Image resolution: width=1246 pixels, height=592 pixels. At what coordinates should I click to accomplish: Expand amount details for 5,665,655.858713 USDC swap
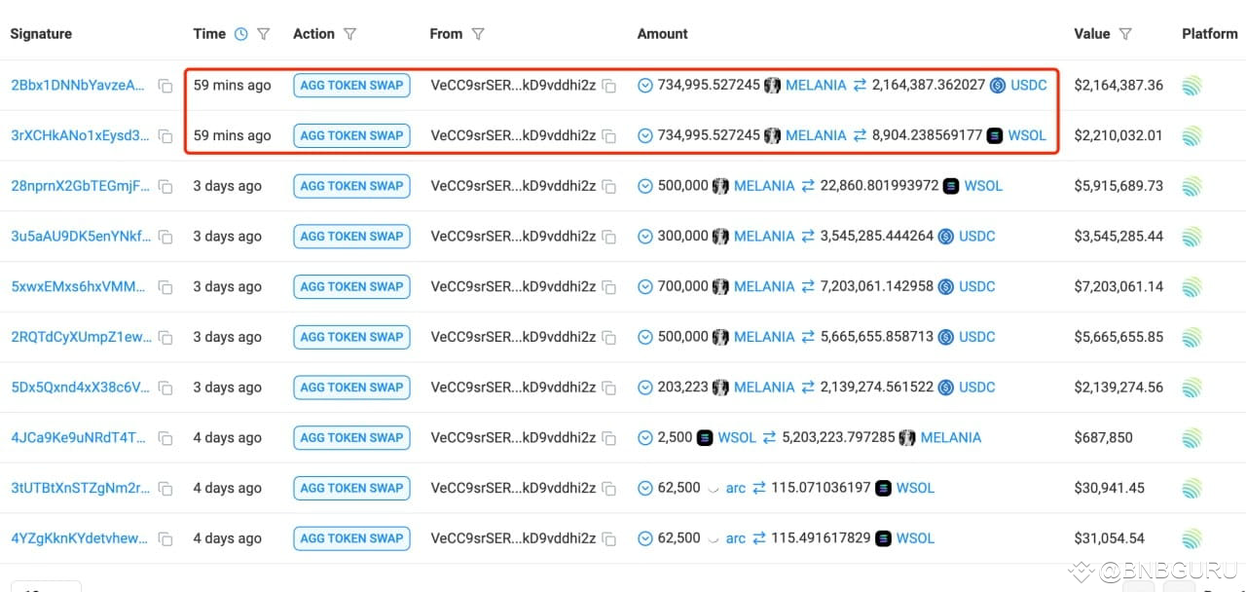click(645, 337)
